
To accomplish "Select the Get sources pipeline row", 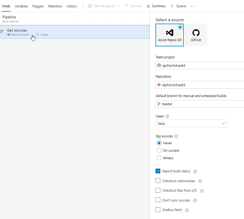I will point(75,32).
